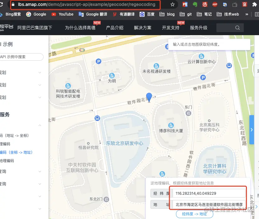Open the ABP ad blocker extension
The image size is (259, 219).
(215, 4)
